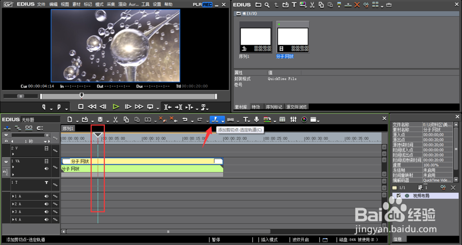Screen dimensions: 462x245
Task: Click the player position scrub bar
Action: click(x=128, y=96)
